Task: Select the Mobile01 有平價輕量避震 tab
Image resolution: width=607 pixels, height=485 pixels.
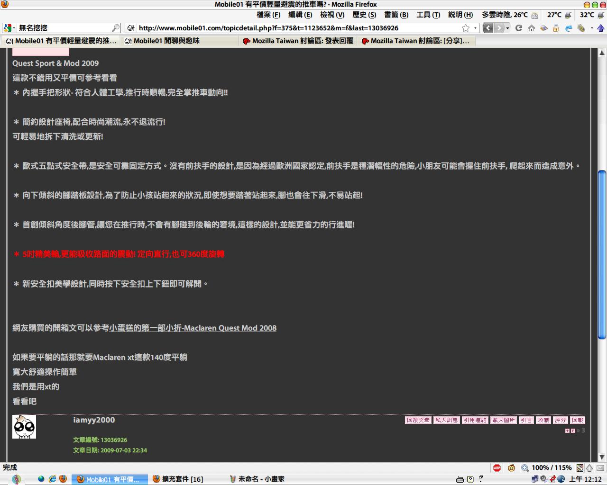Action: tap(61, 41)
